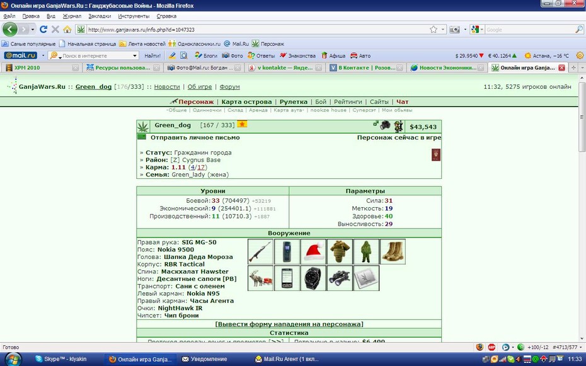Bookmark page with star icon
Viewport: 586px width, 366px height.
[433, 30]
